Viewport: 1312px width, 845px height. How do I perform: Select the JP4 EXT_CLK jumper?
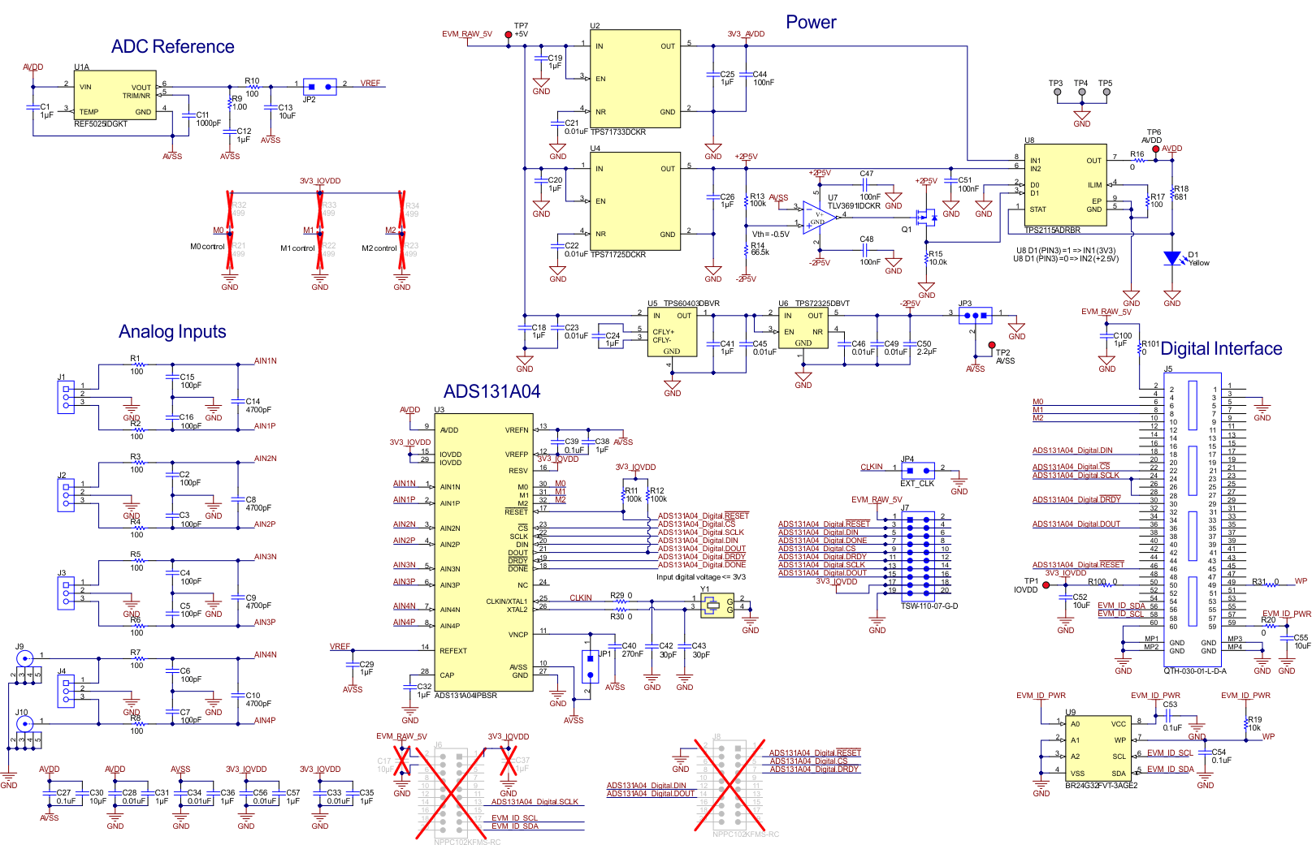click(x=918, y=471)
